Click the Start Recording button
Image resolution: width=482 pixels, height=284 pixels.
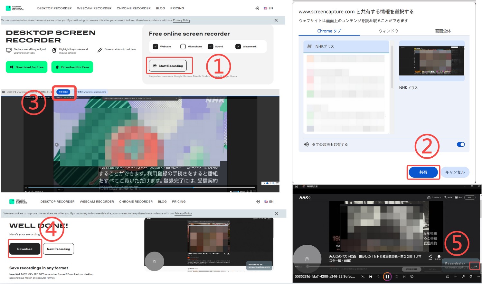click(168, 66)
